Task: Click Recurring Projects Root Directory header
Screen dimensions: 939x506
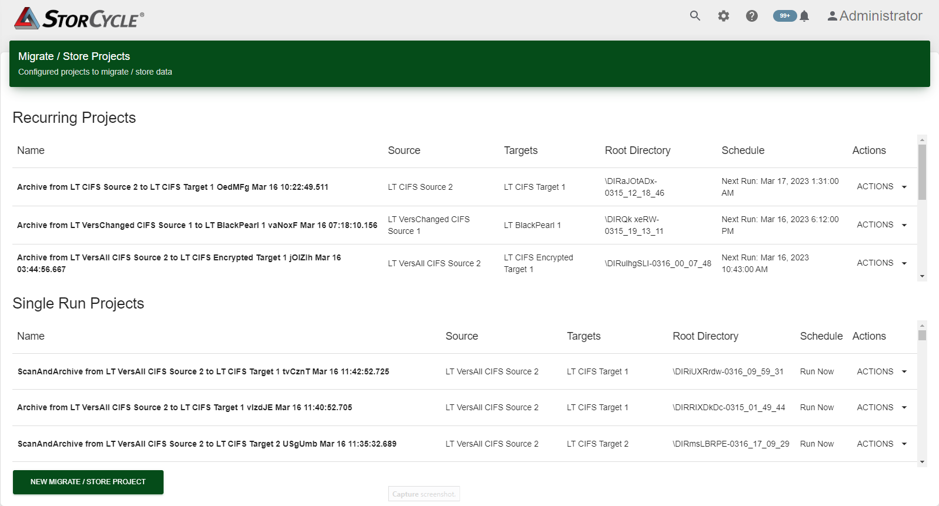Action: [x=638, y=150]
